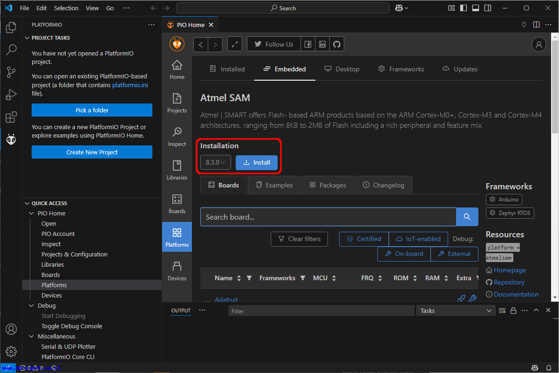Click the board search magnifier button

[x=467, y=217]
